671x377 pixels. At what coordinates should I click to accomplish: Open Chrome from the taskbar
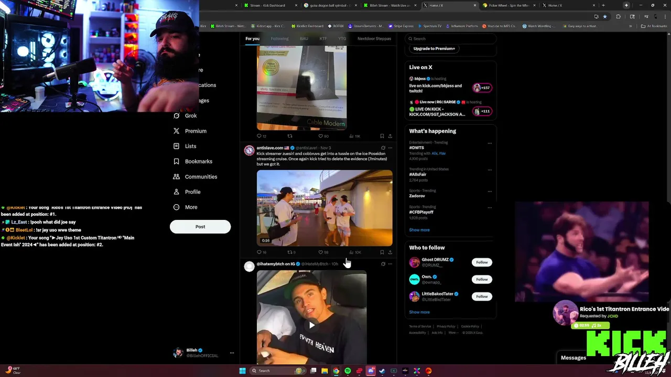336,371
